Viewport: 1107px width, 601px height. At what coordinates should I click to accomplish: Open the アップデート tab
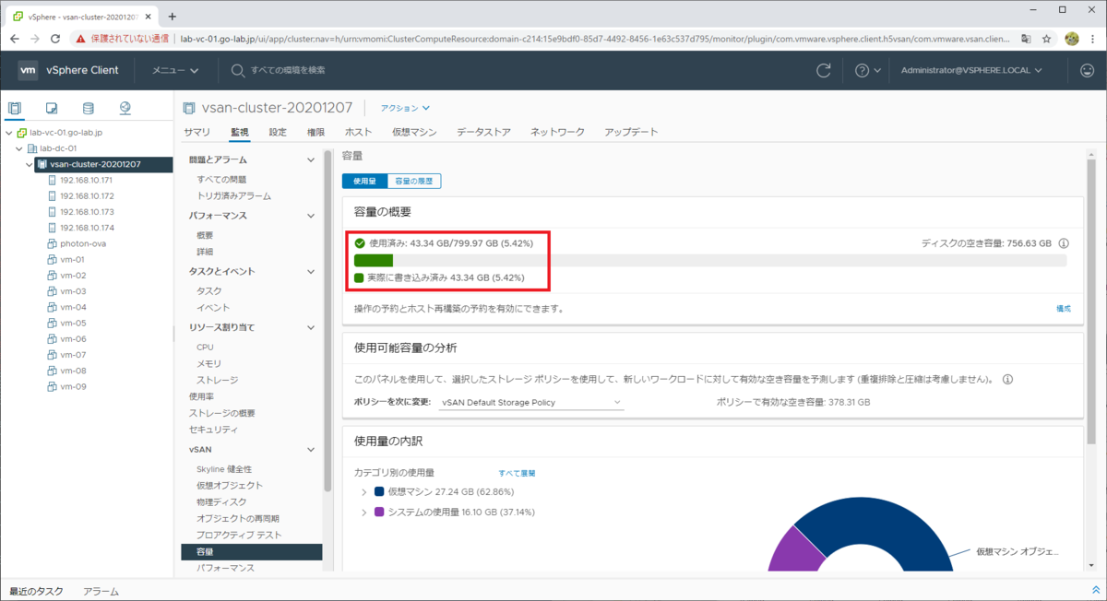click(631, 132)
